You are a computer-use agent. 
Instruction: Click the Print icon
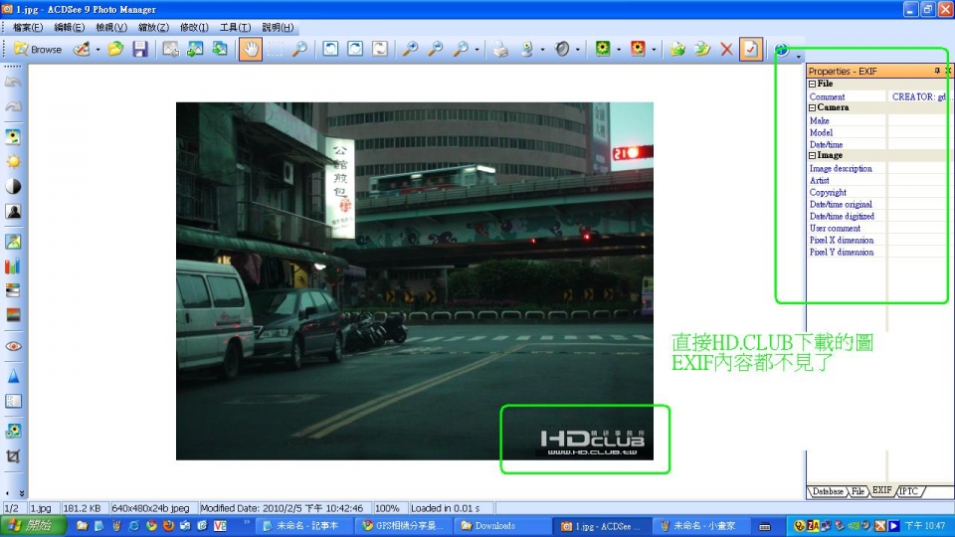[500, 50]
